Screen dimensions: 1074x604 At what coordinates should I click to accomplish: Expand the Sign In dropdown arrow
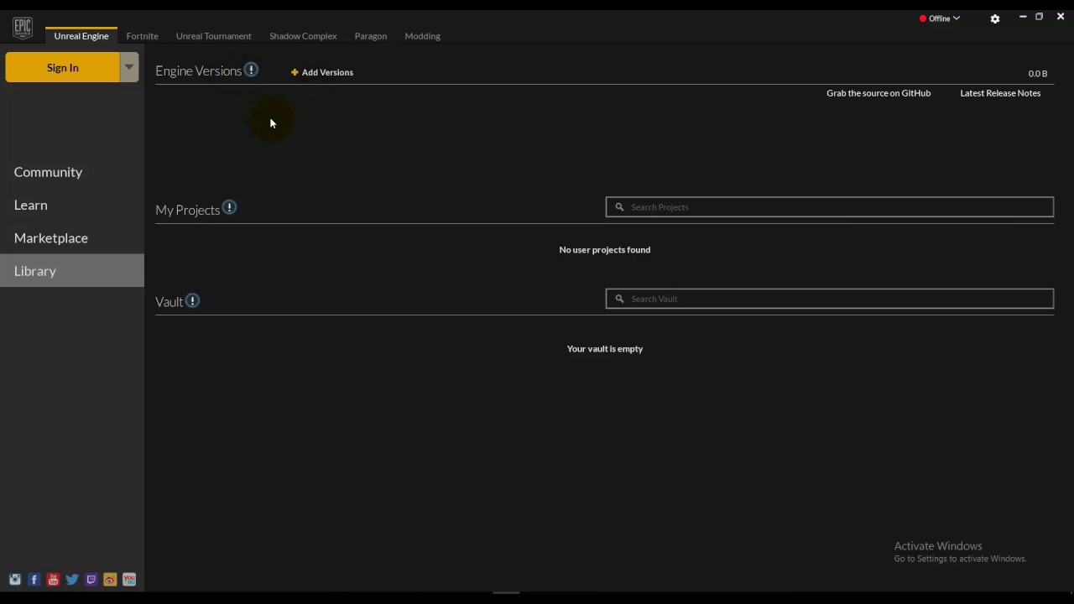[129, 67]
